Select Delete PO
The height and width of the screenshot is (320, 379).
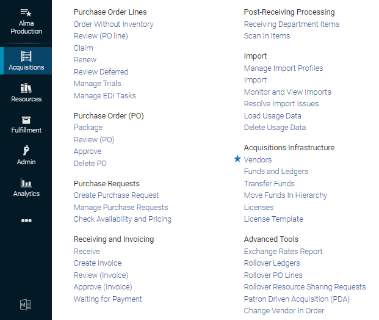coord(90,164)
